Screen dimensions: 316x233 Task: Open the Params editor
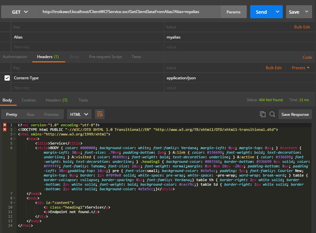(x=233, y=12)
